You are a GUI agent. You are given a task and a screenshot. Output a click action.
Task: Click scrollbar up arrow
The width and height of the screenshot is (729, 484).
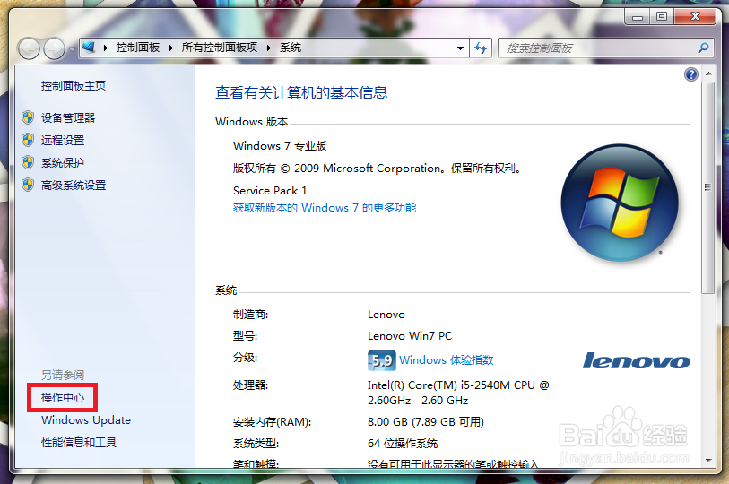(708, 73)
